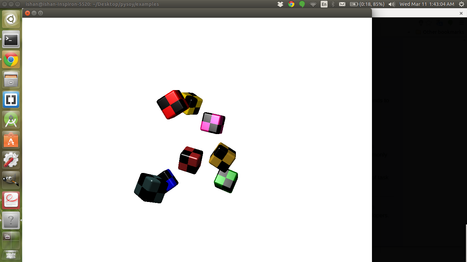Open the Evince document viewer icon

pos(11,201)
